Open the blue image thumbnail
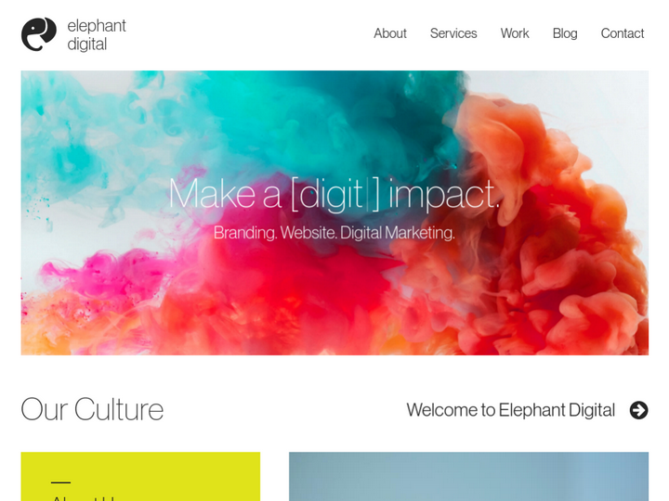669x501 pixels. (x=468, y=476)
